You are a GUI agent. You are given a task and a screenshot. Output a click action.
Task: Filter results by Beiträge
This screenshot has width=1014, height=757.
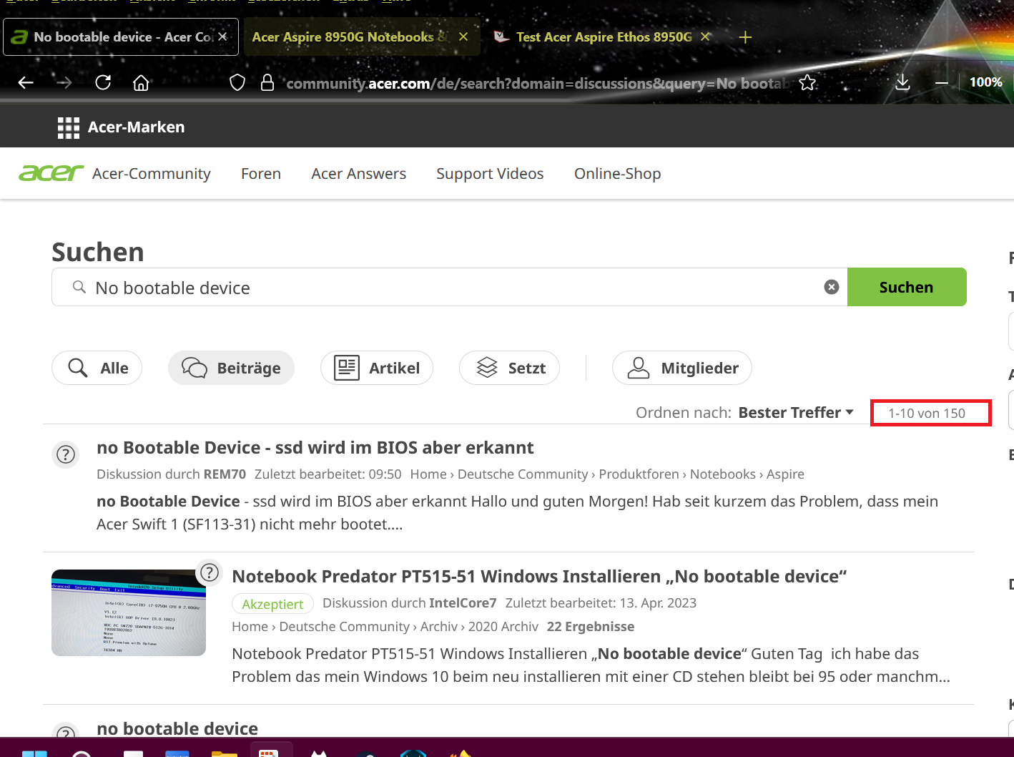coord(231,368)
